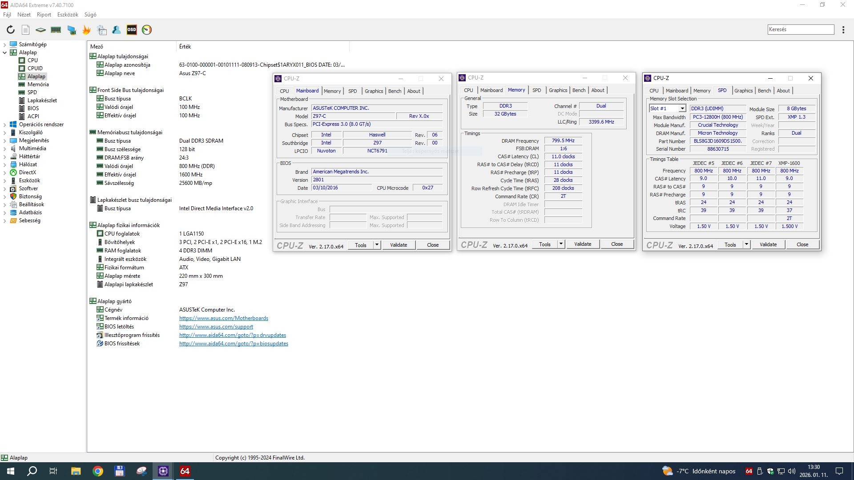This screenshot has width=854, height=480.
Task: Open the ASUS Motherboards link
Action: coord(223,318)
